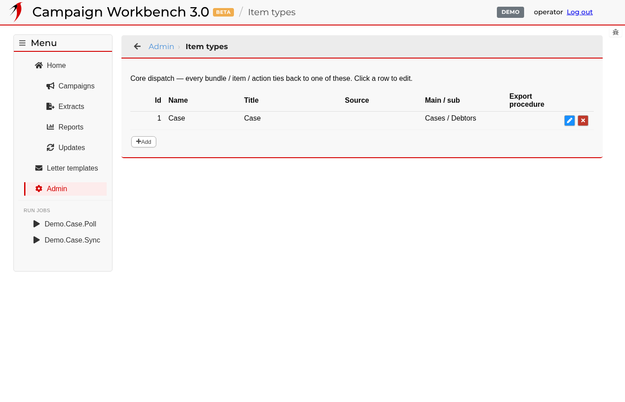The width and height of the screenshot is (625, 402).
Task: Click the 'operator' username text
Action: [x=548, y=12]
